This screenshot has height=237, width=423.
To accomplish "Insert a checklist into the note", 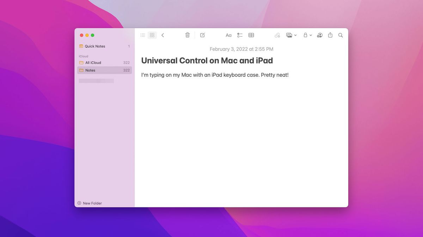I will tap(240, 35).
